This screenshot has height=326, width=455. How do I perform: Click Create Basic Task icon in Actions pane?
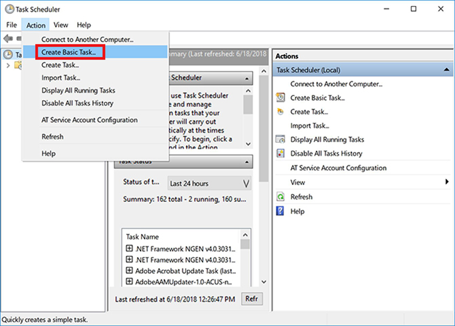pyautogui.click(x=280, y=98)
